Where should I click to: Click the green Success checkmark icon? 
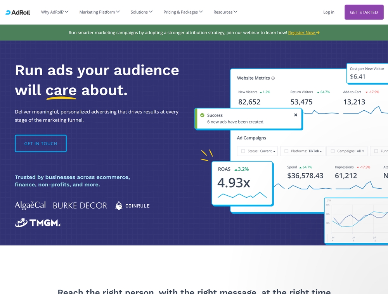pyautogui.click(x=202, y=115)
